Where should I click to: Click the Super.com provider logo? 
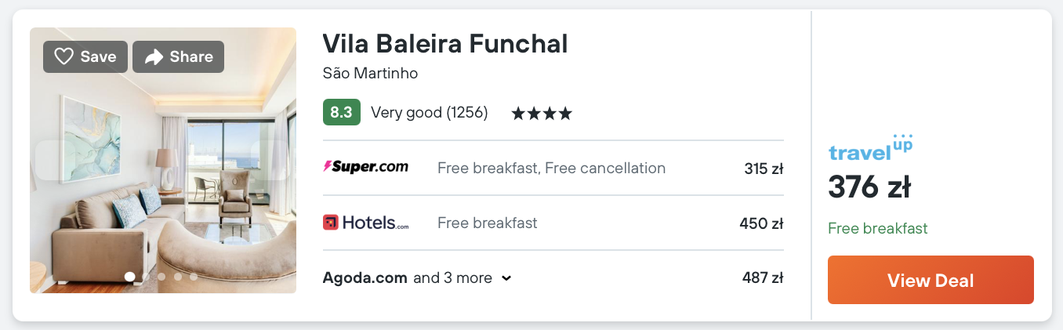365,168
